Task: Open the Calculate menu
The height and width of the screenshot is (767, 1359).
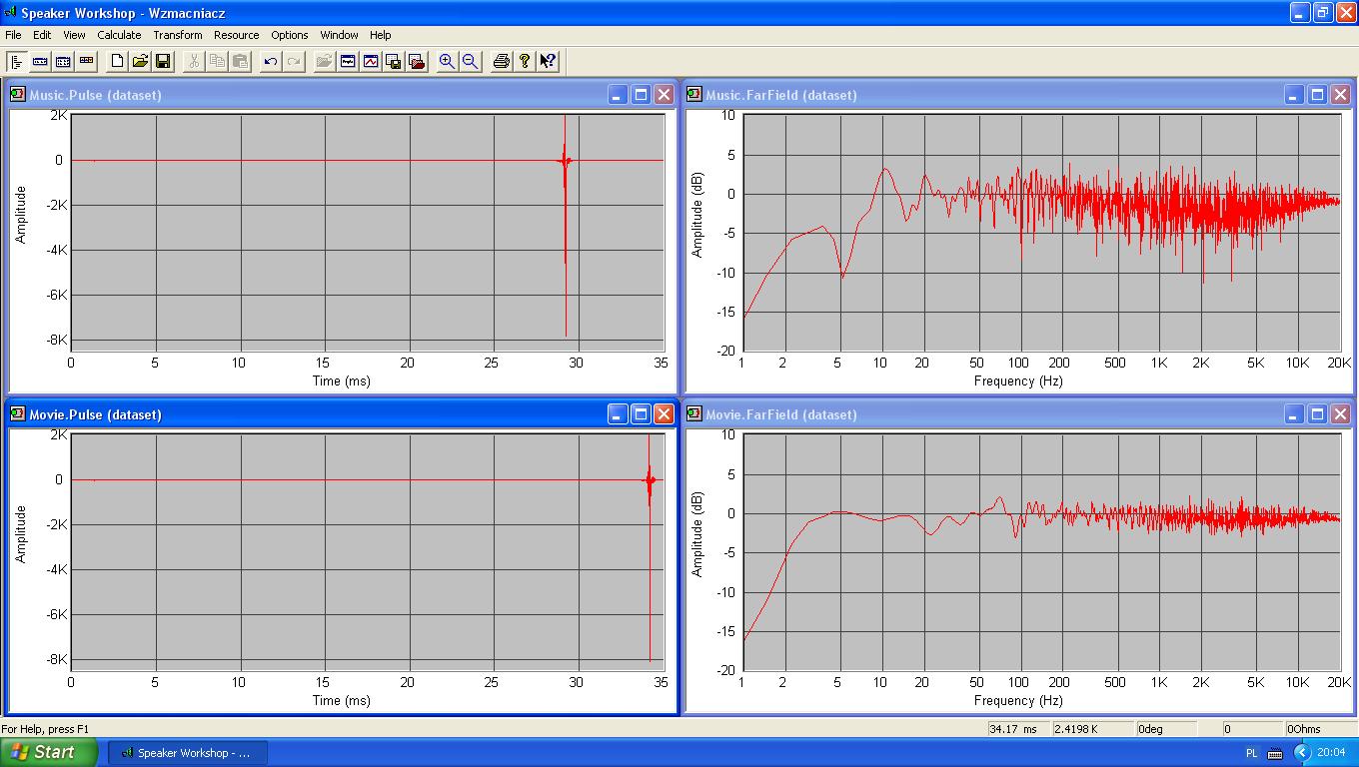Action: point(119,35)
